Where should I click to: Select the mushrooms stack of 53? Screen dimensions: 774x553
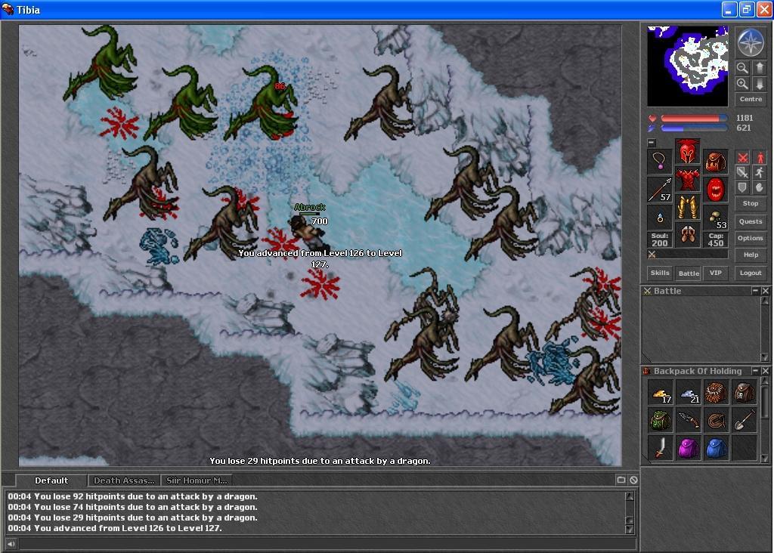pos(715,218)
